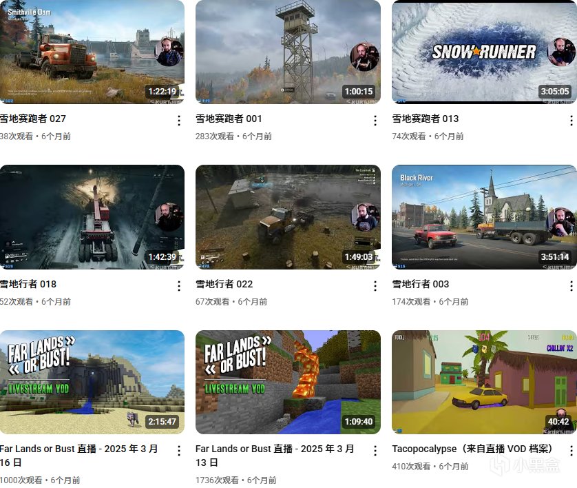Click the three-dot menu beside 雪地赛跑者 013

(571, 121)
